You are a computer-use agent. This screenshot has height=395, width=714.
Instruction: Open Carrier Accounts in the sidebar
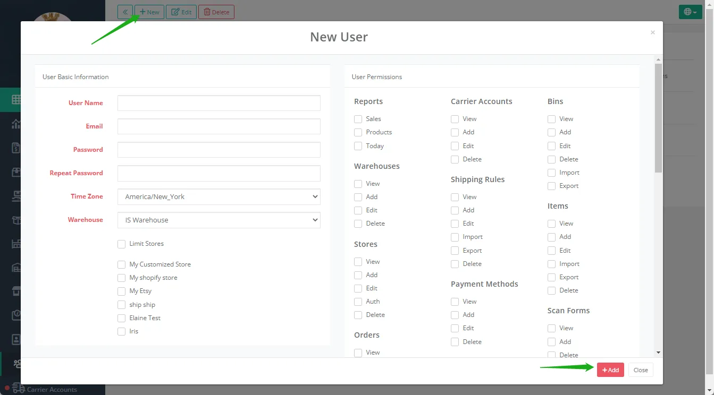click(52, 389)
